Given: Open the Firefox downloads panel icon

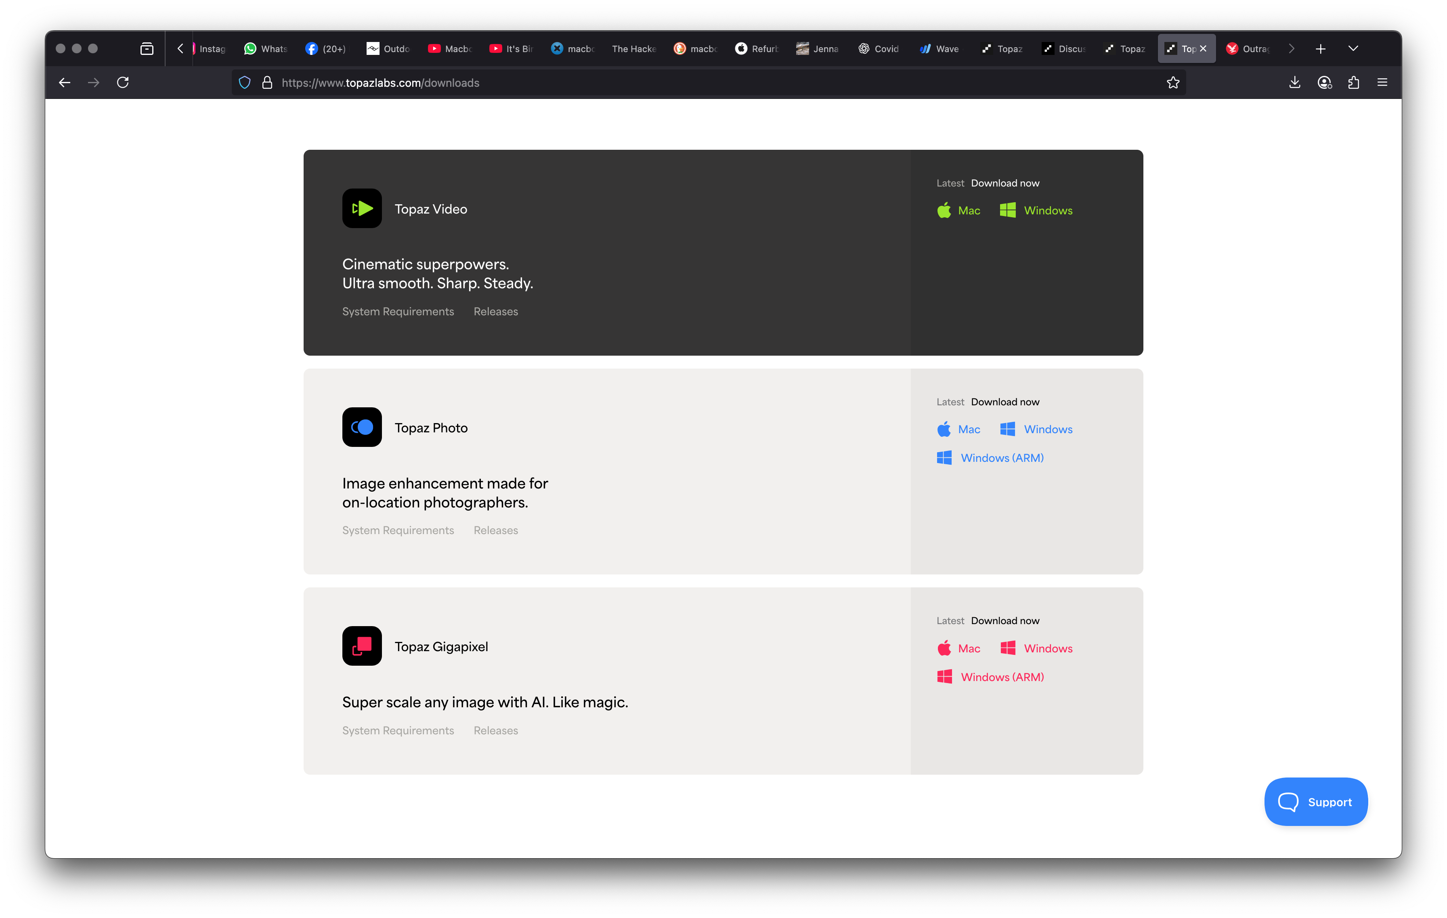Looking at the screenshot, I should click(x=1294, y=83).
